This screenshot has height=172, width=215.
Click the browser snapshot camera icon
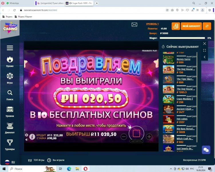point(172,10)
